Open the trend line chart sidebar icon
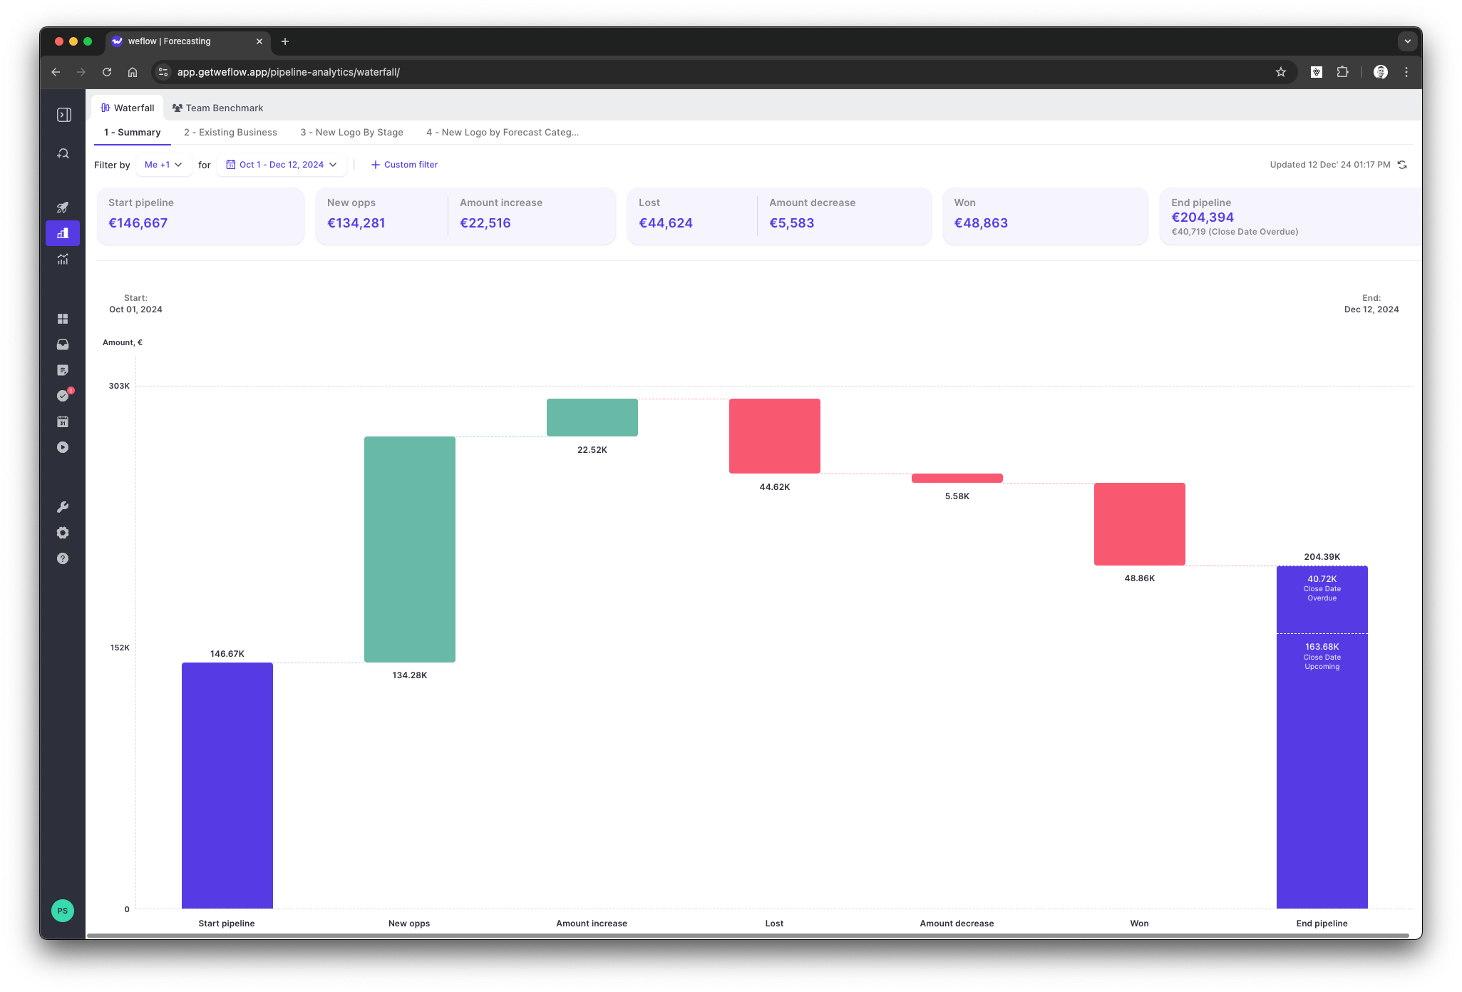Image resolution: width=1462 pixels, height=992 pixels. 63,259
